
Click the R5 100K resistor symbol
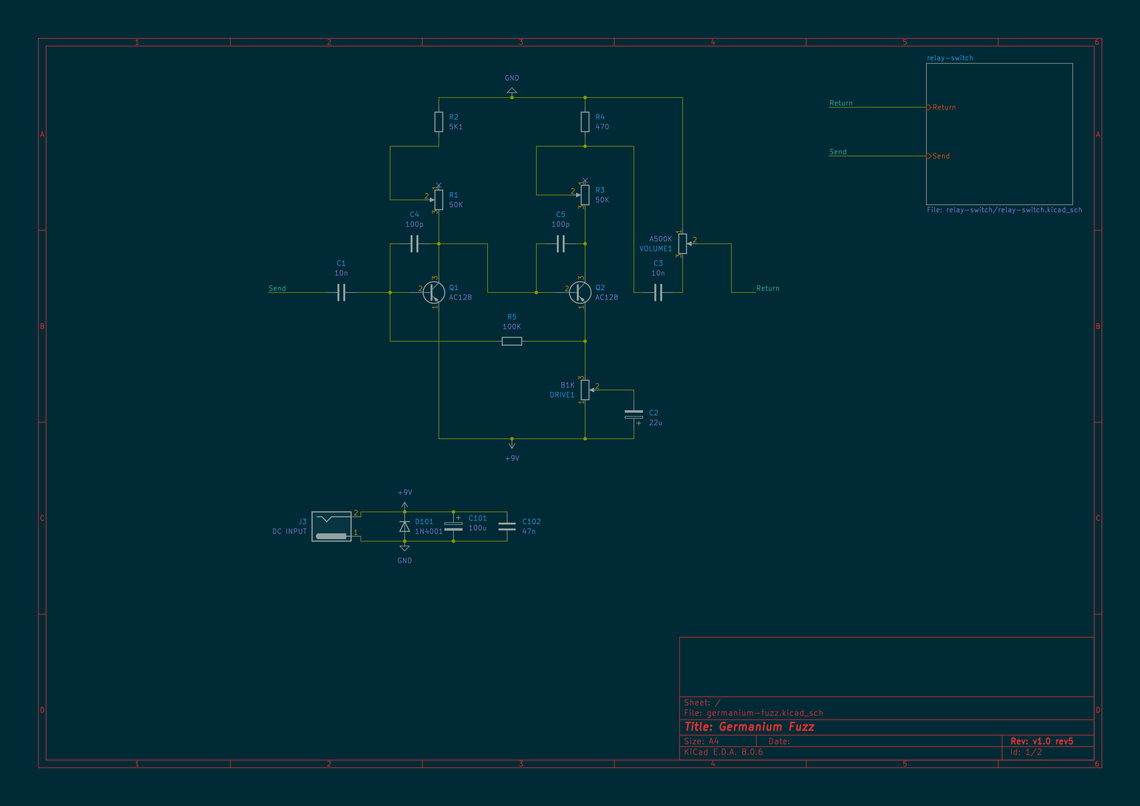(x=511, y=341)
